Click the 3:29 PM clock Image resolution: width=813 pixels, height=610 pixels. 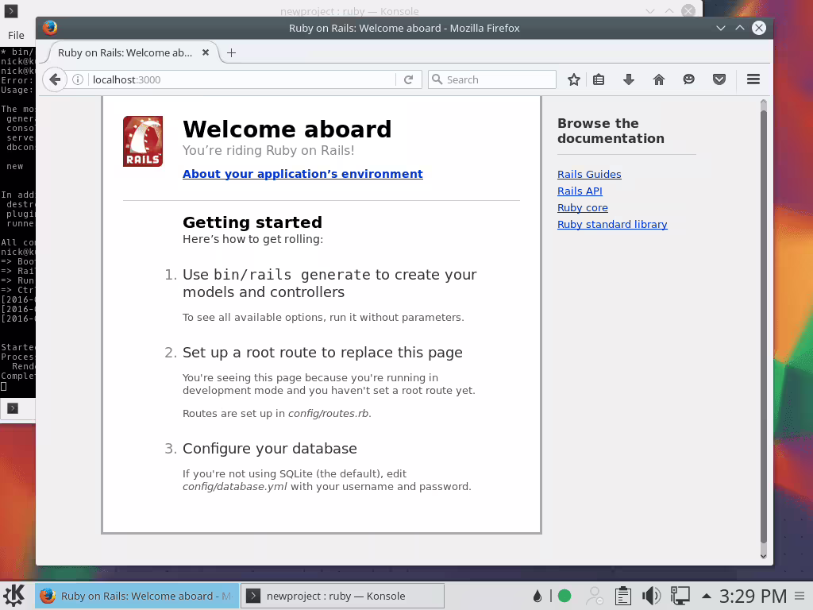click(753, 596)
